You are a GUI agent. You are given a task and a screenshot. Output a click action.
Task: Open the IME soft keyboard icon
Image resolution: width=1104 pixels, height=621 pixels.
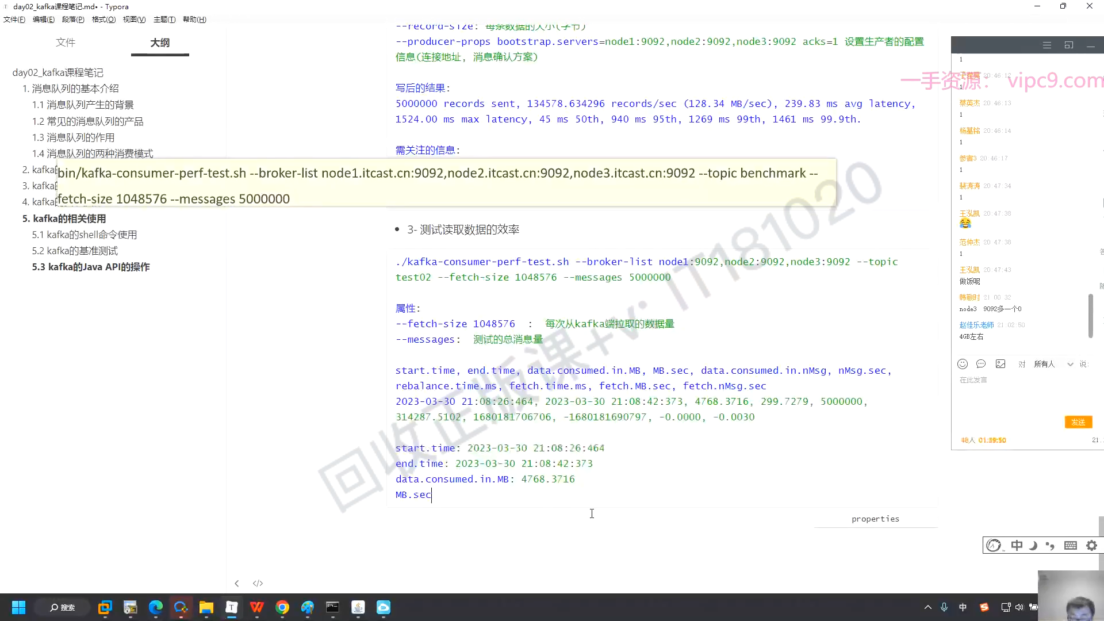pyautogui.click(x=1070, y=545)
